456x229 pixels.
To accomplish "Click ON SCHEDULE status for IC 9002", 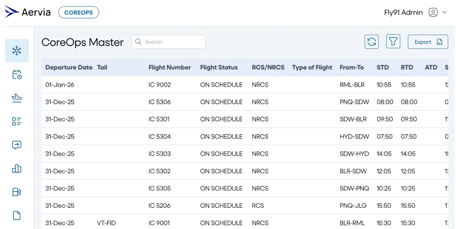I will pyautogui.click(x=222, y=85).
